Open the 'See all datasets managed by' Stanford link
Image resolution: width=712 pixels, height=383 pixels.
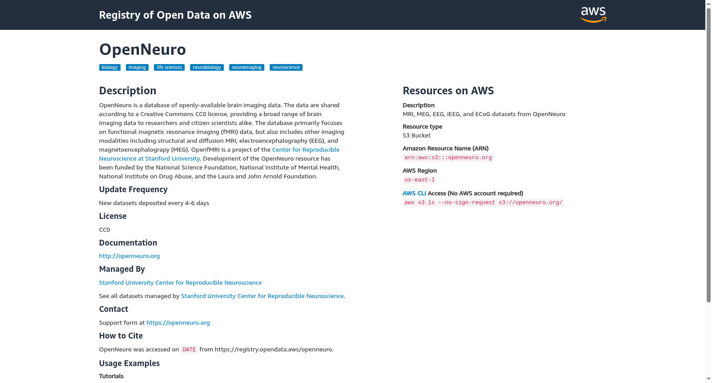262,296
